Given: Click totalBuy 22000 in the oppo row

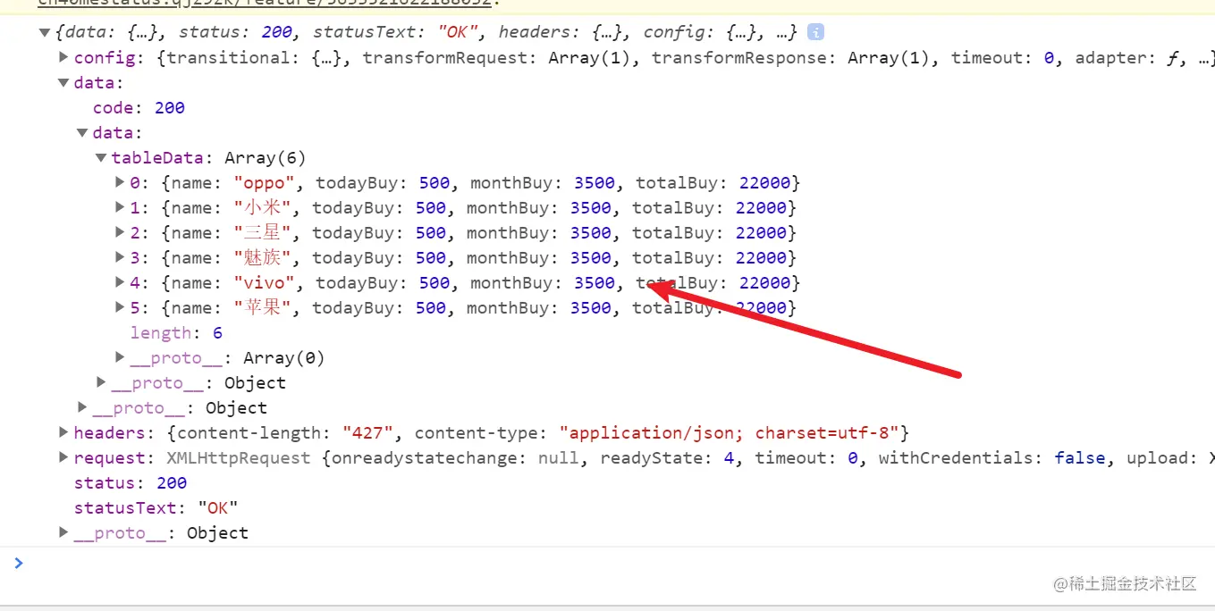Looking at the screenshot, I should (x=764, y=183).
